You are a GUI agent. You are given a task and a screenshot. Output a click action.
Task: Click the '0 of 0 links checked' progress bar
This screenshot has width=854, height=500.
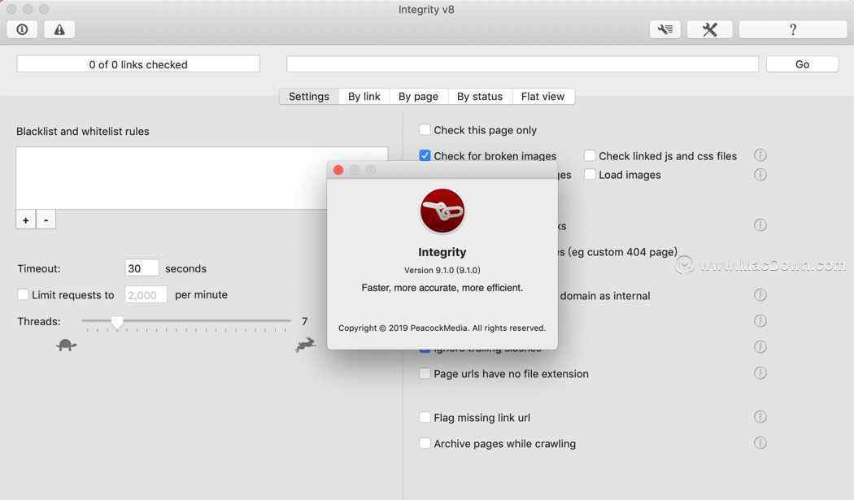[138, 64]
